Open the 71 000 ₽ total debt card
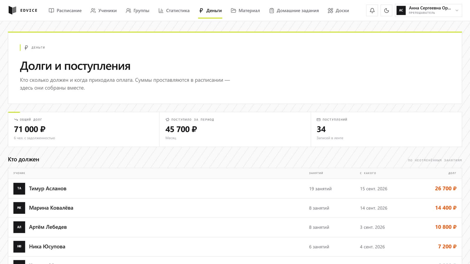The height and width of the screenshot is (264, 470). (x=84, y=129)
